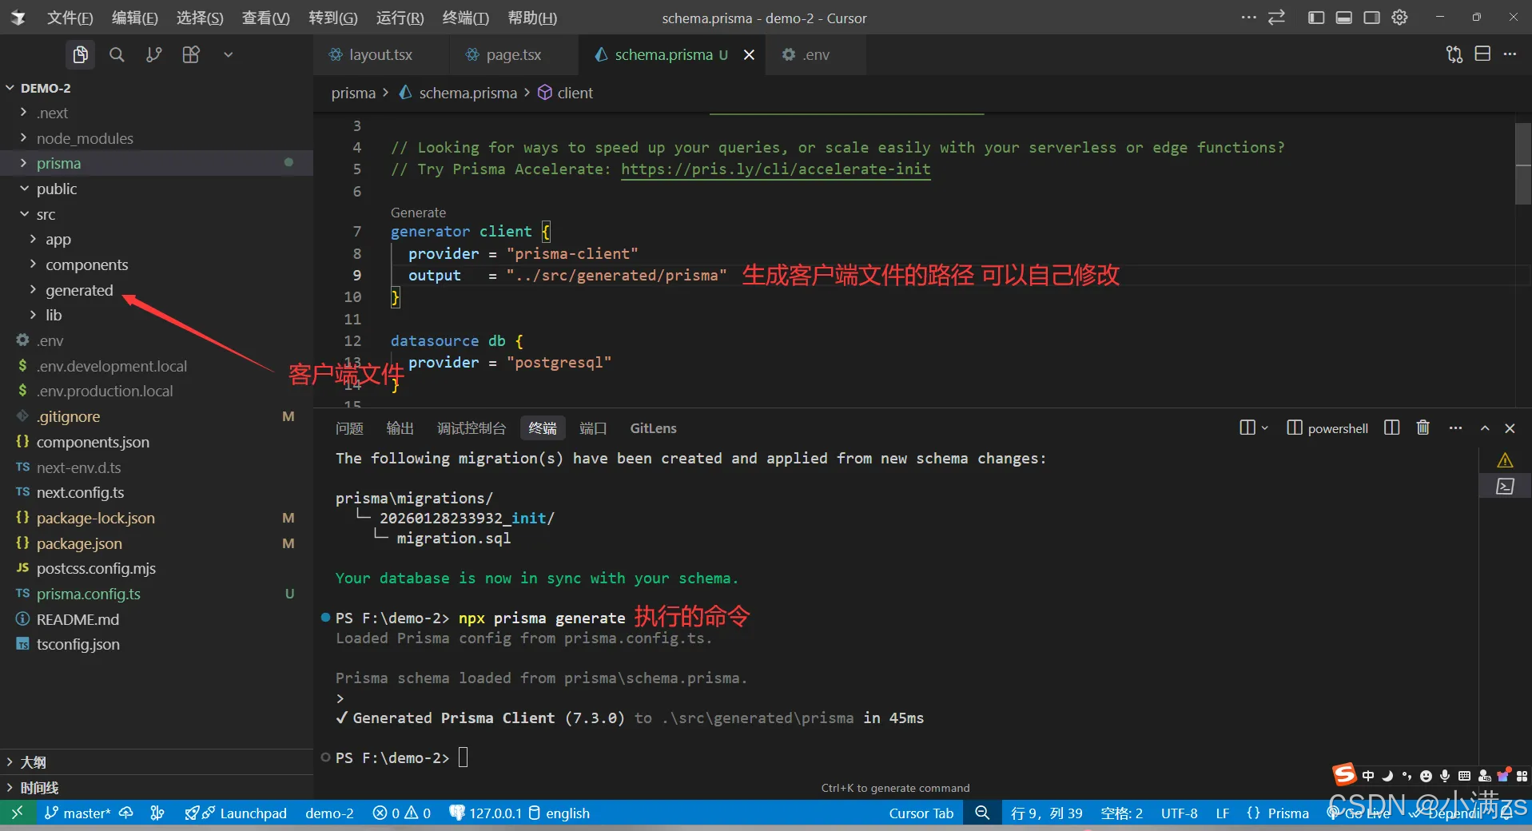Switch to the 输出 panel tab
This screenshot has width=1532, height=831.
(x=400, y=428)
